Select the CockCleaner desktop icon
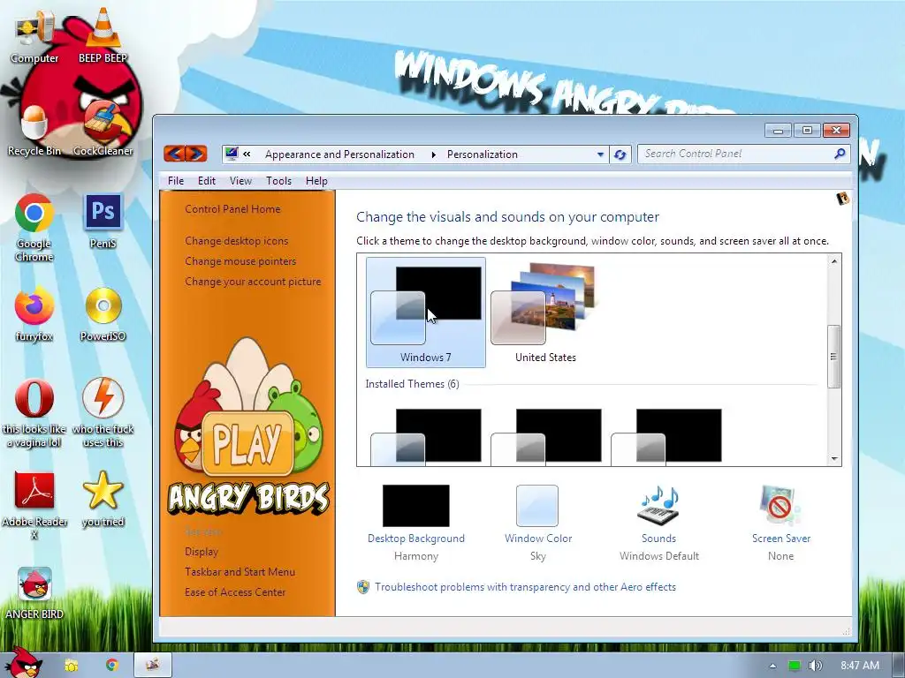905x678 pixels. click(103, 129)
